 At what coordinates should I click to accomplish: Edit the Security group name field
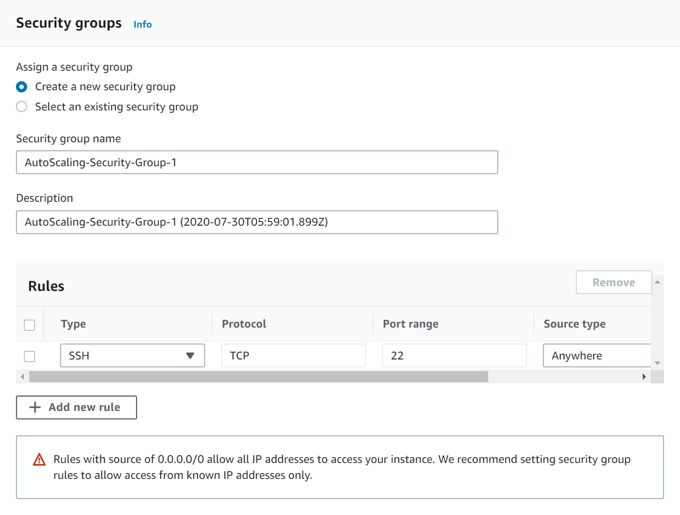click(x=257, y=162)
